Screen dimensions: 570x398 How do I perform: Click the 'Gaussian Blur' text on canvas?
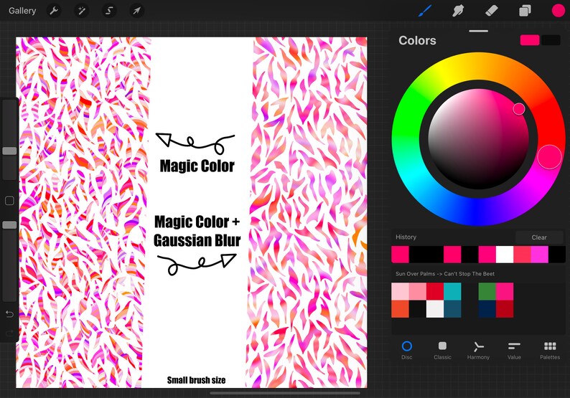pos(197,240)
